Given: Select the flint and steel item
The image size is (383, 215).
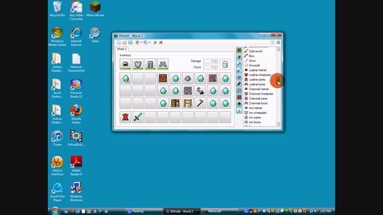Looking at the screenshot, I should (200, 91).
